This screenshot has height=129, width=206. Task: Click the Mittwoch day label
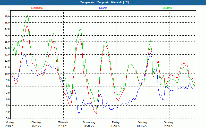(x=63, y=122)
